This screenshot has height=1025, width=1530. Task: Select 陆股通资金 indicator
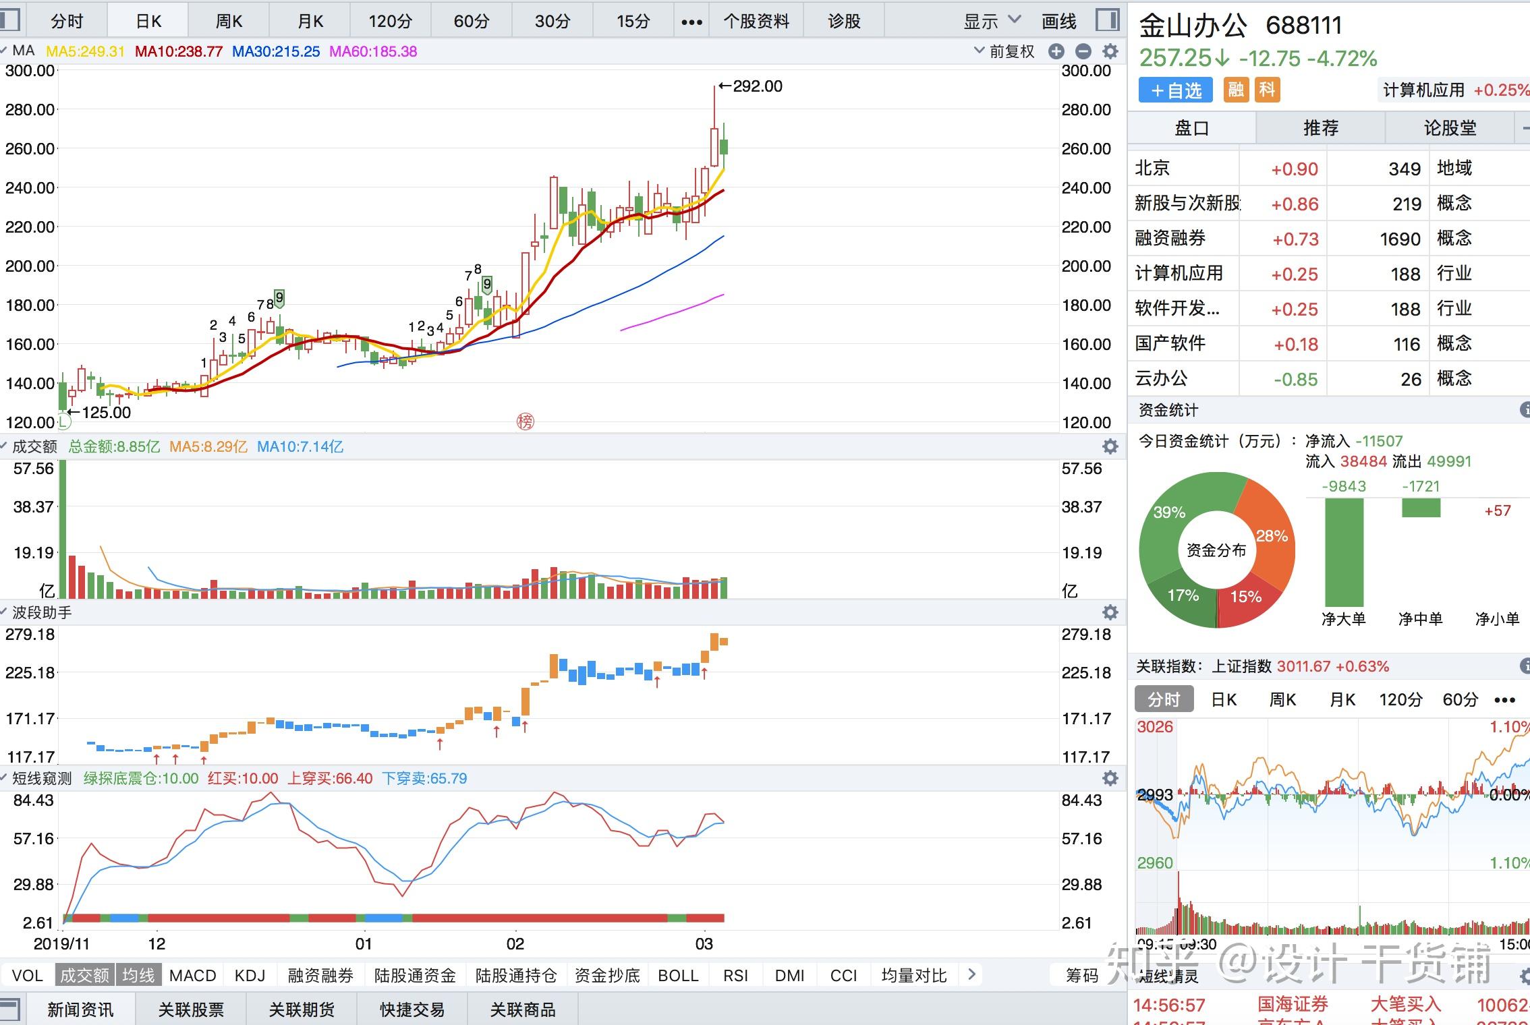[415, 975]
